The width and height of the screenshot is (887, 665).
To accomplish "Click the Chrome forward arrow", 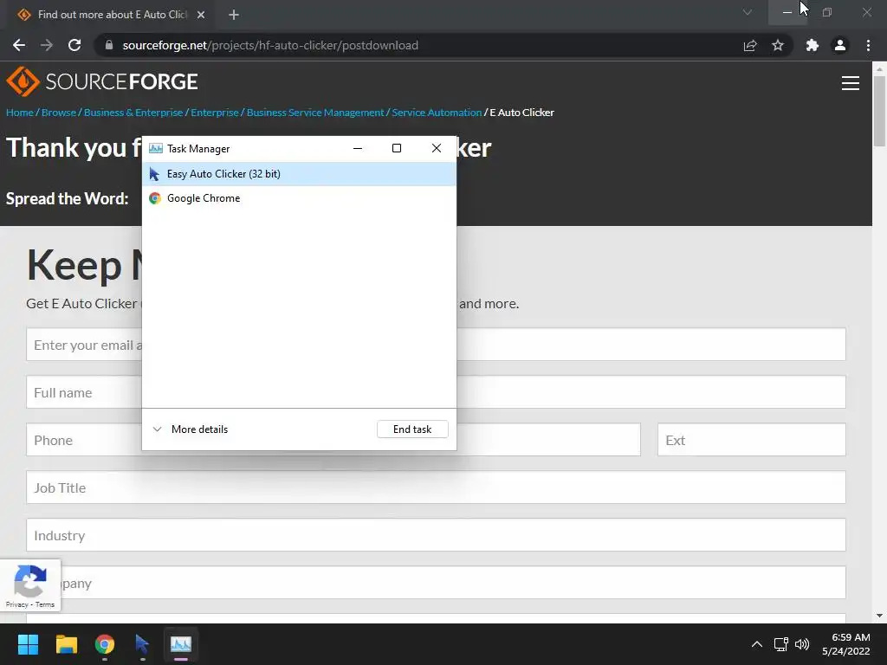I will 47,45.
